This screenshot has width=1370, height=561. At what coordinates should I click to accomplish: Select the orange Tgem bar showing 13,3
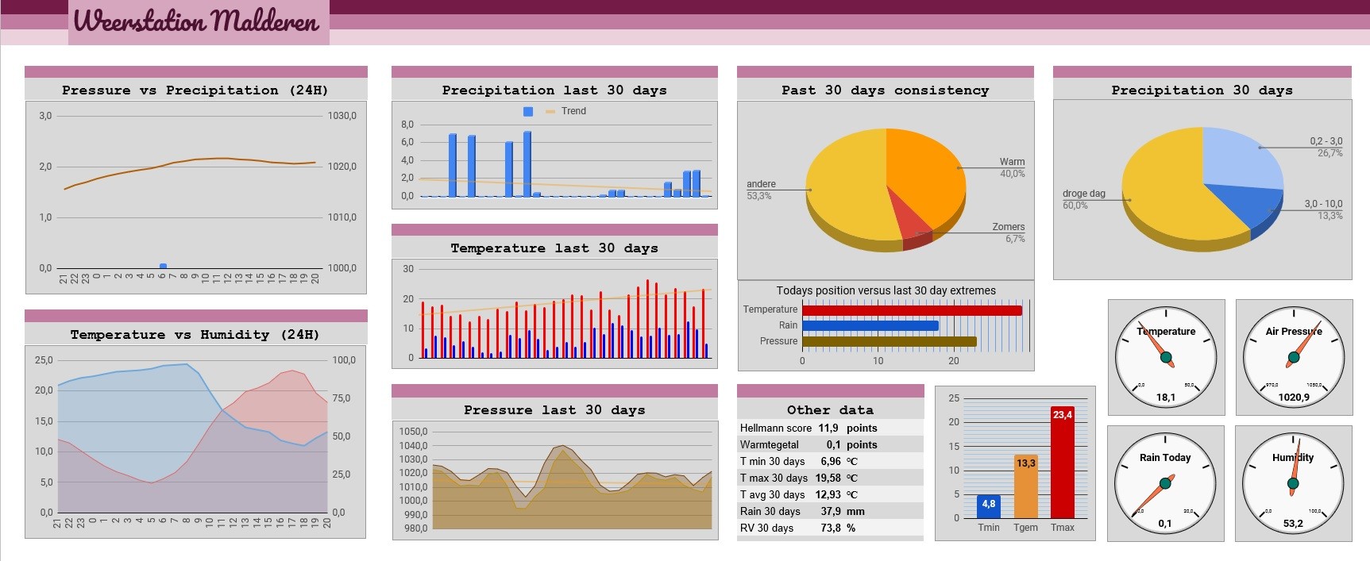tap(1026, 486)
